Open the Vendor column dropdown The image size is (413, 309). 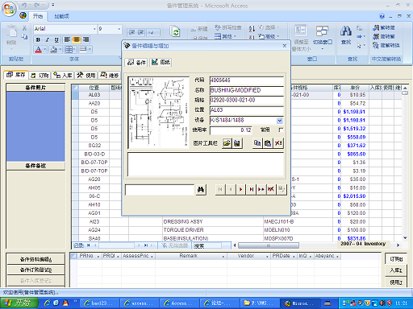point(267,257)
